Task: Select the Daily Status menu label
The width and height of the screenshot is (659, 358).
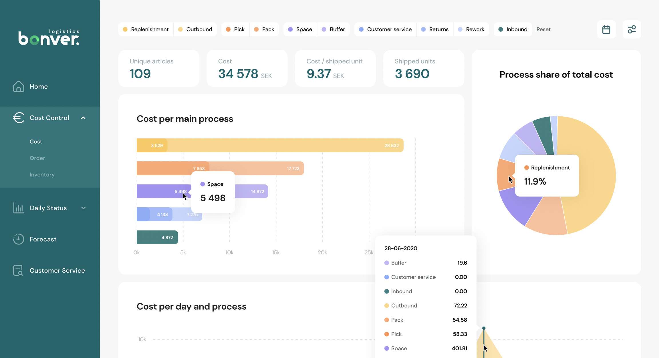Action: coord(48,208)
